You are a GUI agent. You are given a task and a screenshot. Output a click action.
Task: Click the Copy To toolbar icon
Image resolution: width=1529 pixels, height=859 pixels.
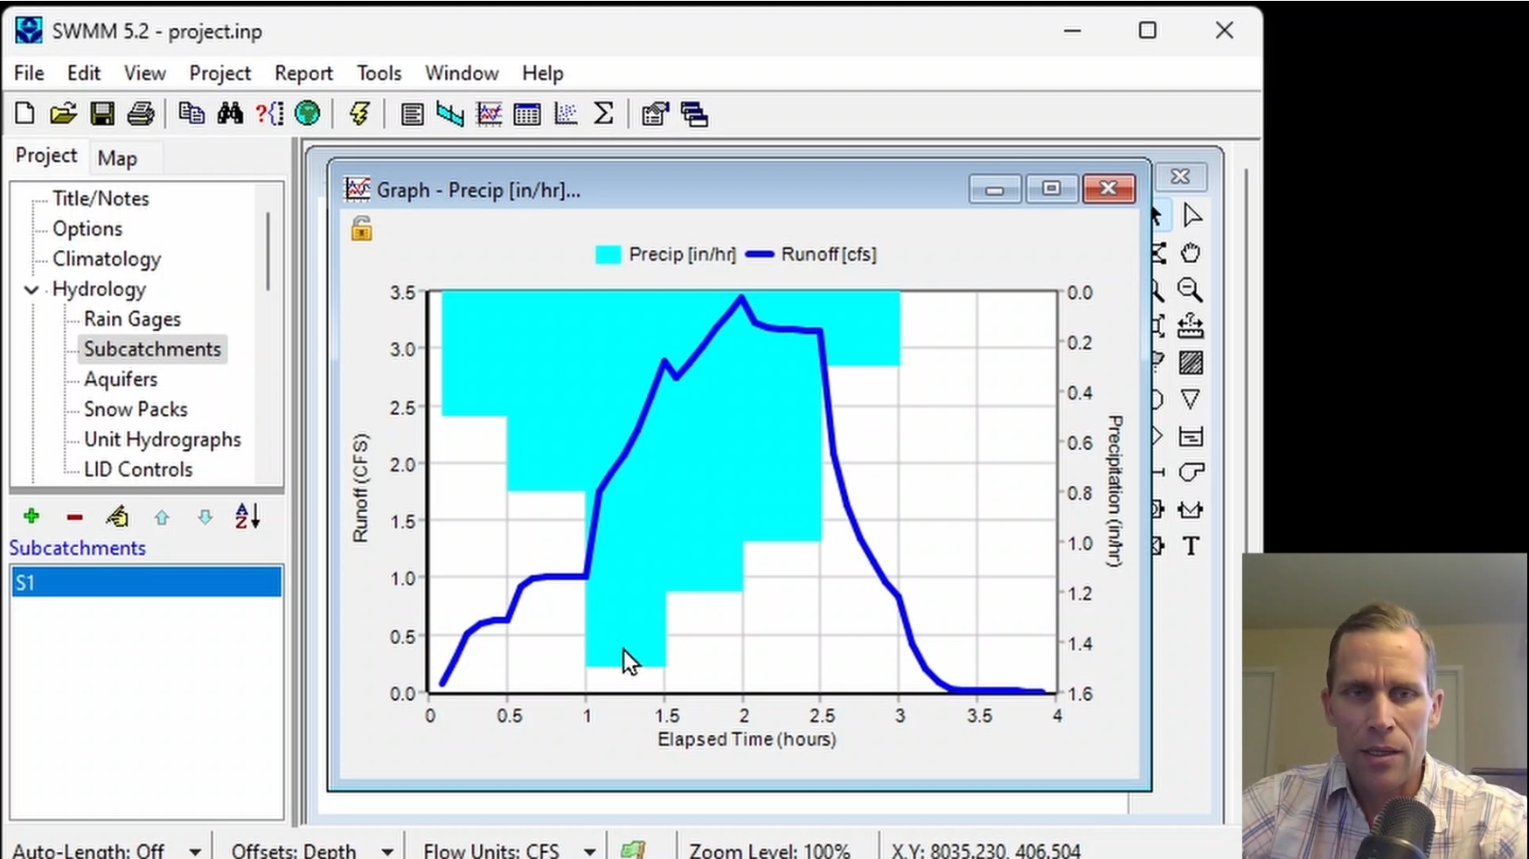coord(191,114)
